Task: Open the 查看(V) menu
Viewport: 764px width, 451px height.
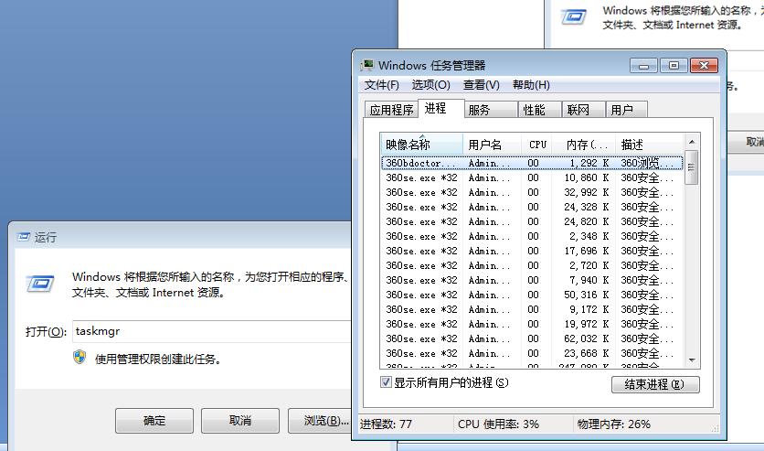Action: coord(481,85)
